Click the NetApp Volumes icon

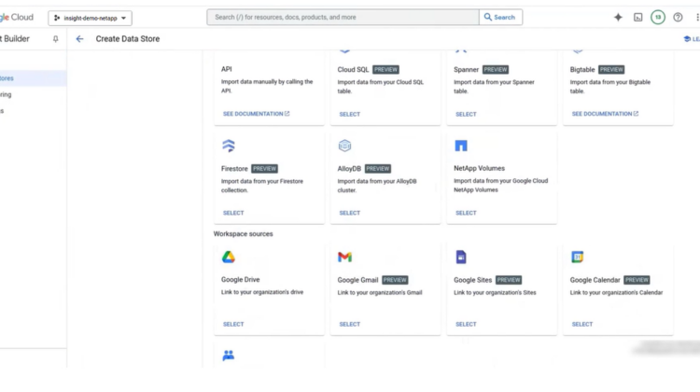(x=460, y=147)
